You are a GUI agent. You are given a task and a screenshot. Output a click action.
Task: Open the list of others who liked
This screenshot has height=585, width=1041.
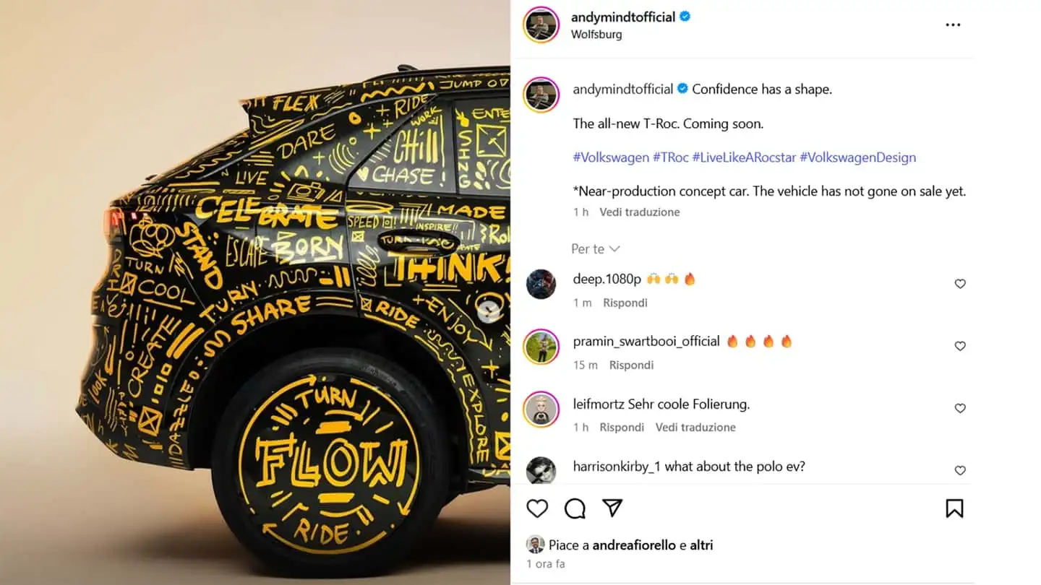pyautogui.click(x=701, y=545)
